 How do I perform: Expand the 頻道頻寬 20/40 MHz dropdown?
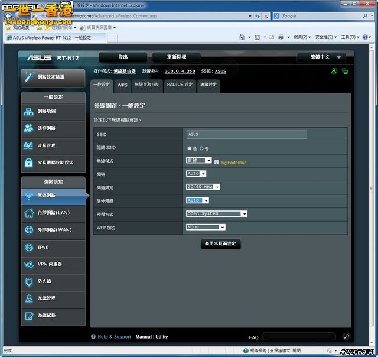coord(203,187)
